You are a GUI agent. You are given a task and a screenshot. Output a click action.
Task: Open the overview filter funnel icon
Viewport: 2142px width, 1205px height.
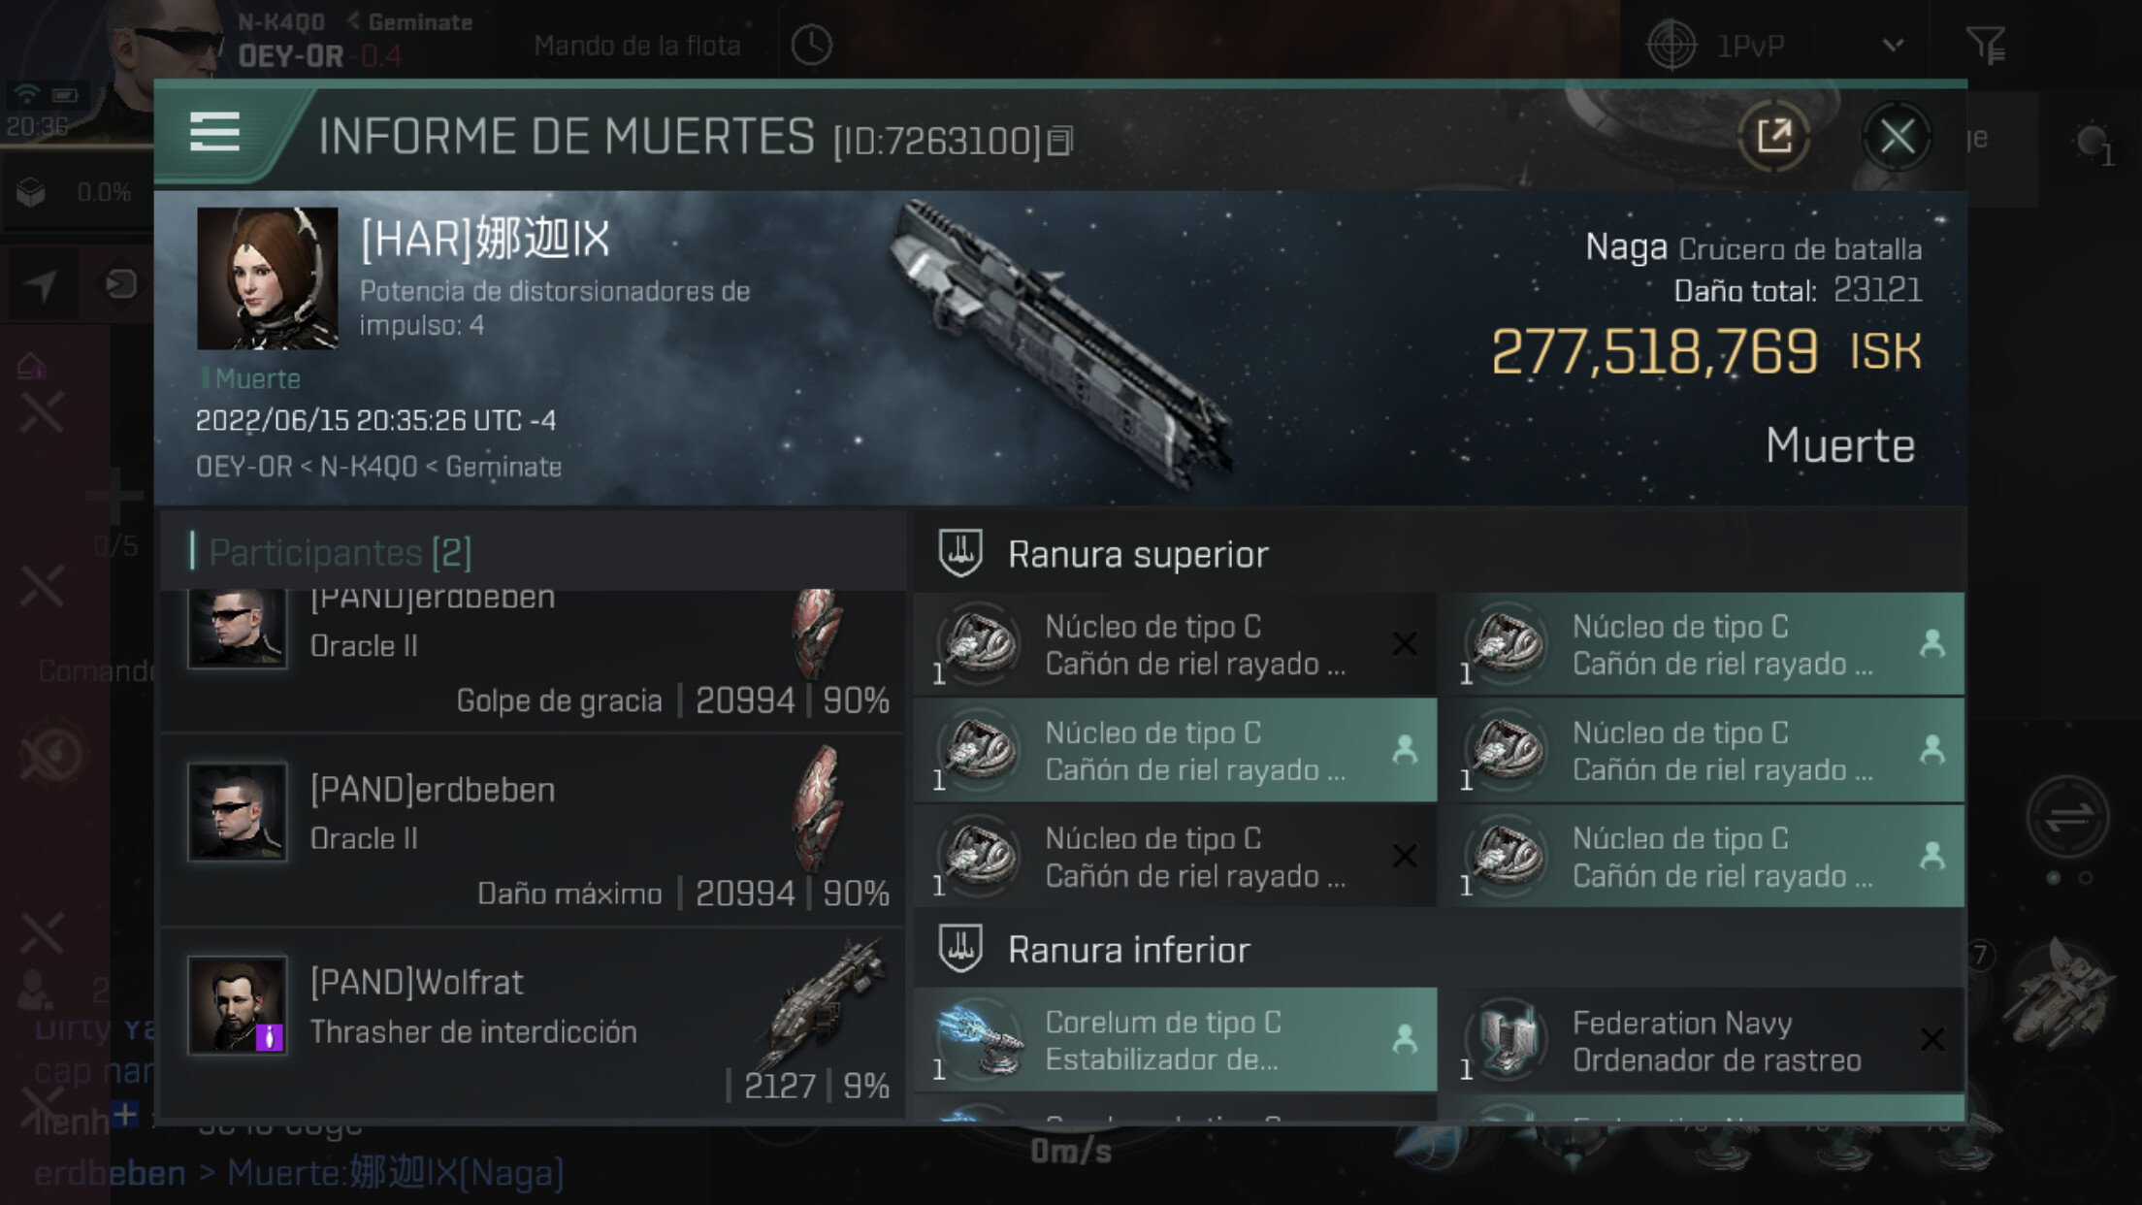coord(1985,46)
